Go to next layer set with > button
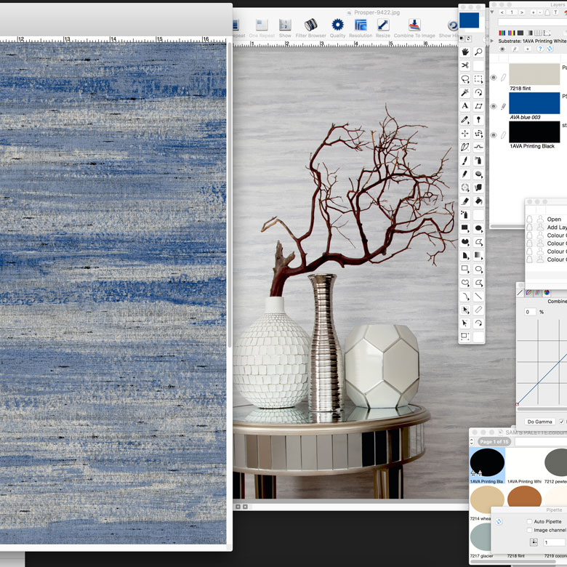Screen dimensions: 567x567 point(521,12)
